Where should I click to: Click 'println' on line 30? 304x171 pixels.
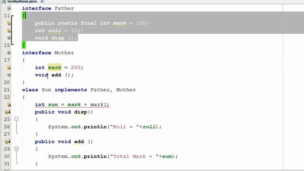(x=95, y=156)
